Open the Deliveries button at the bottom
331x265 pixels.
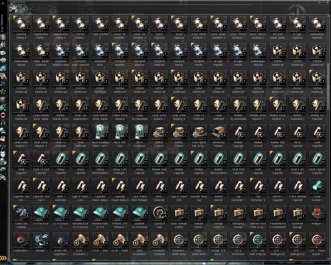tap(308, 263)
